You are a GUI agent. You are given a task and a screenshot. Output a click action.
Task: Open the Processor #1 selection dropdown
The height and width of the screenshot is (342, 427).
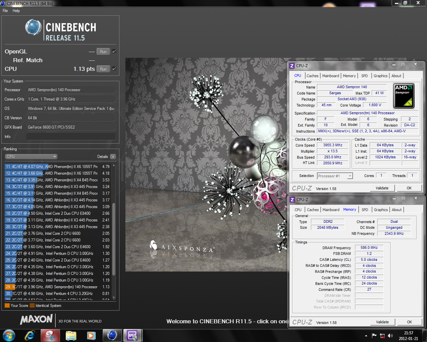335,176
